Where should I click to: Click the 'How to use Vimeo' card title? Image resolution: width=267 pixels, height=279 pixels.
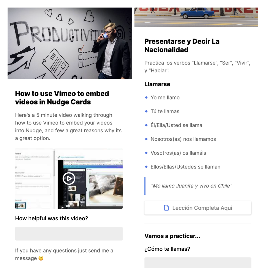(x=62, y=98)
